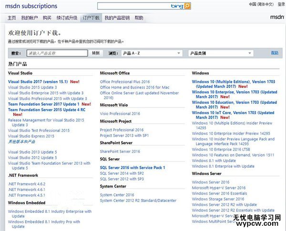This screenshot has width=286, height=231.
Task: Open Windows 8.1 with Update link
Action: click(x=214, y=161)
